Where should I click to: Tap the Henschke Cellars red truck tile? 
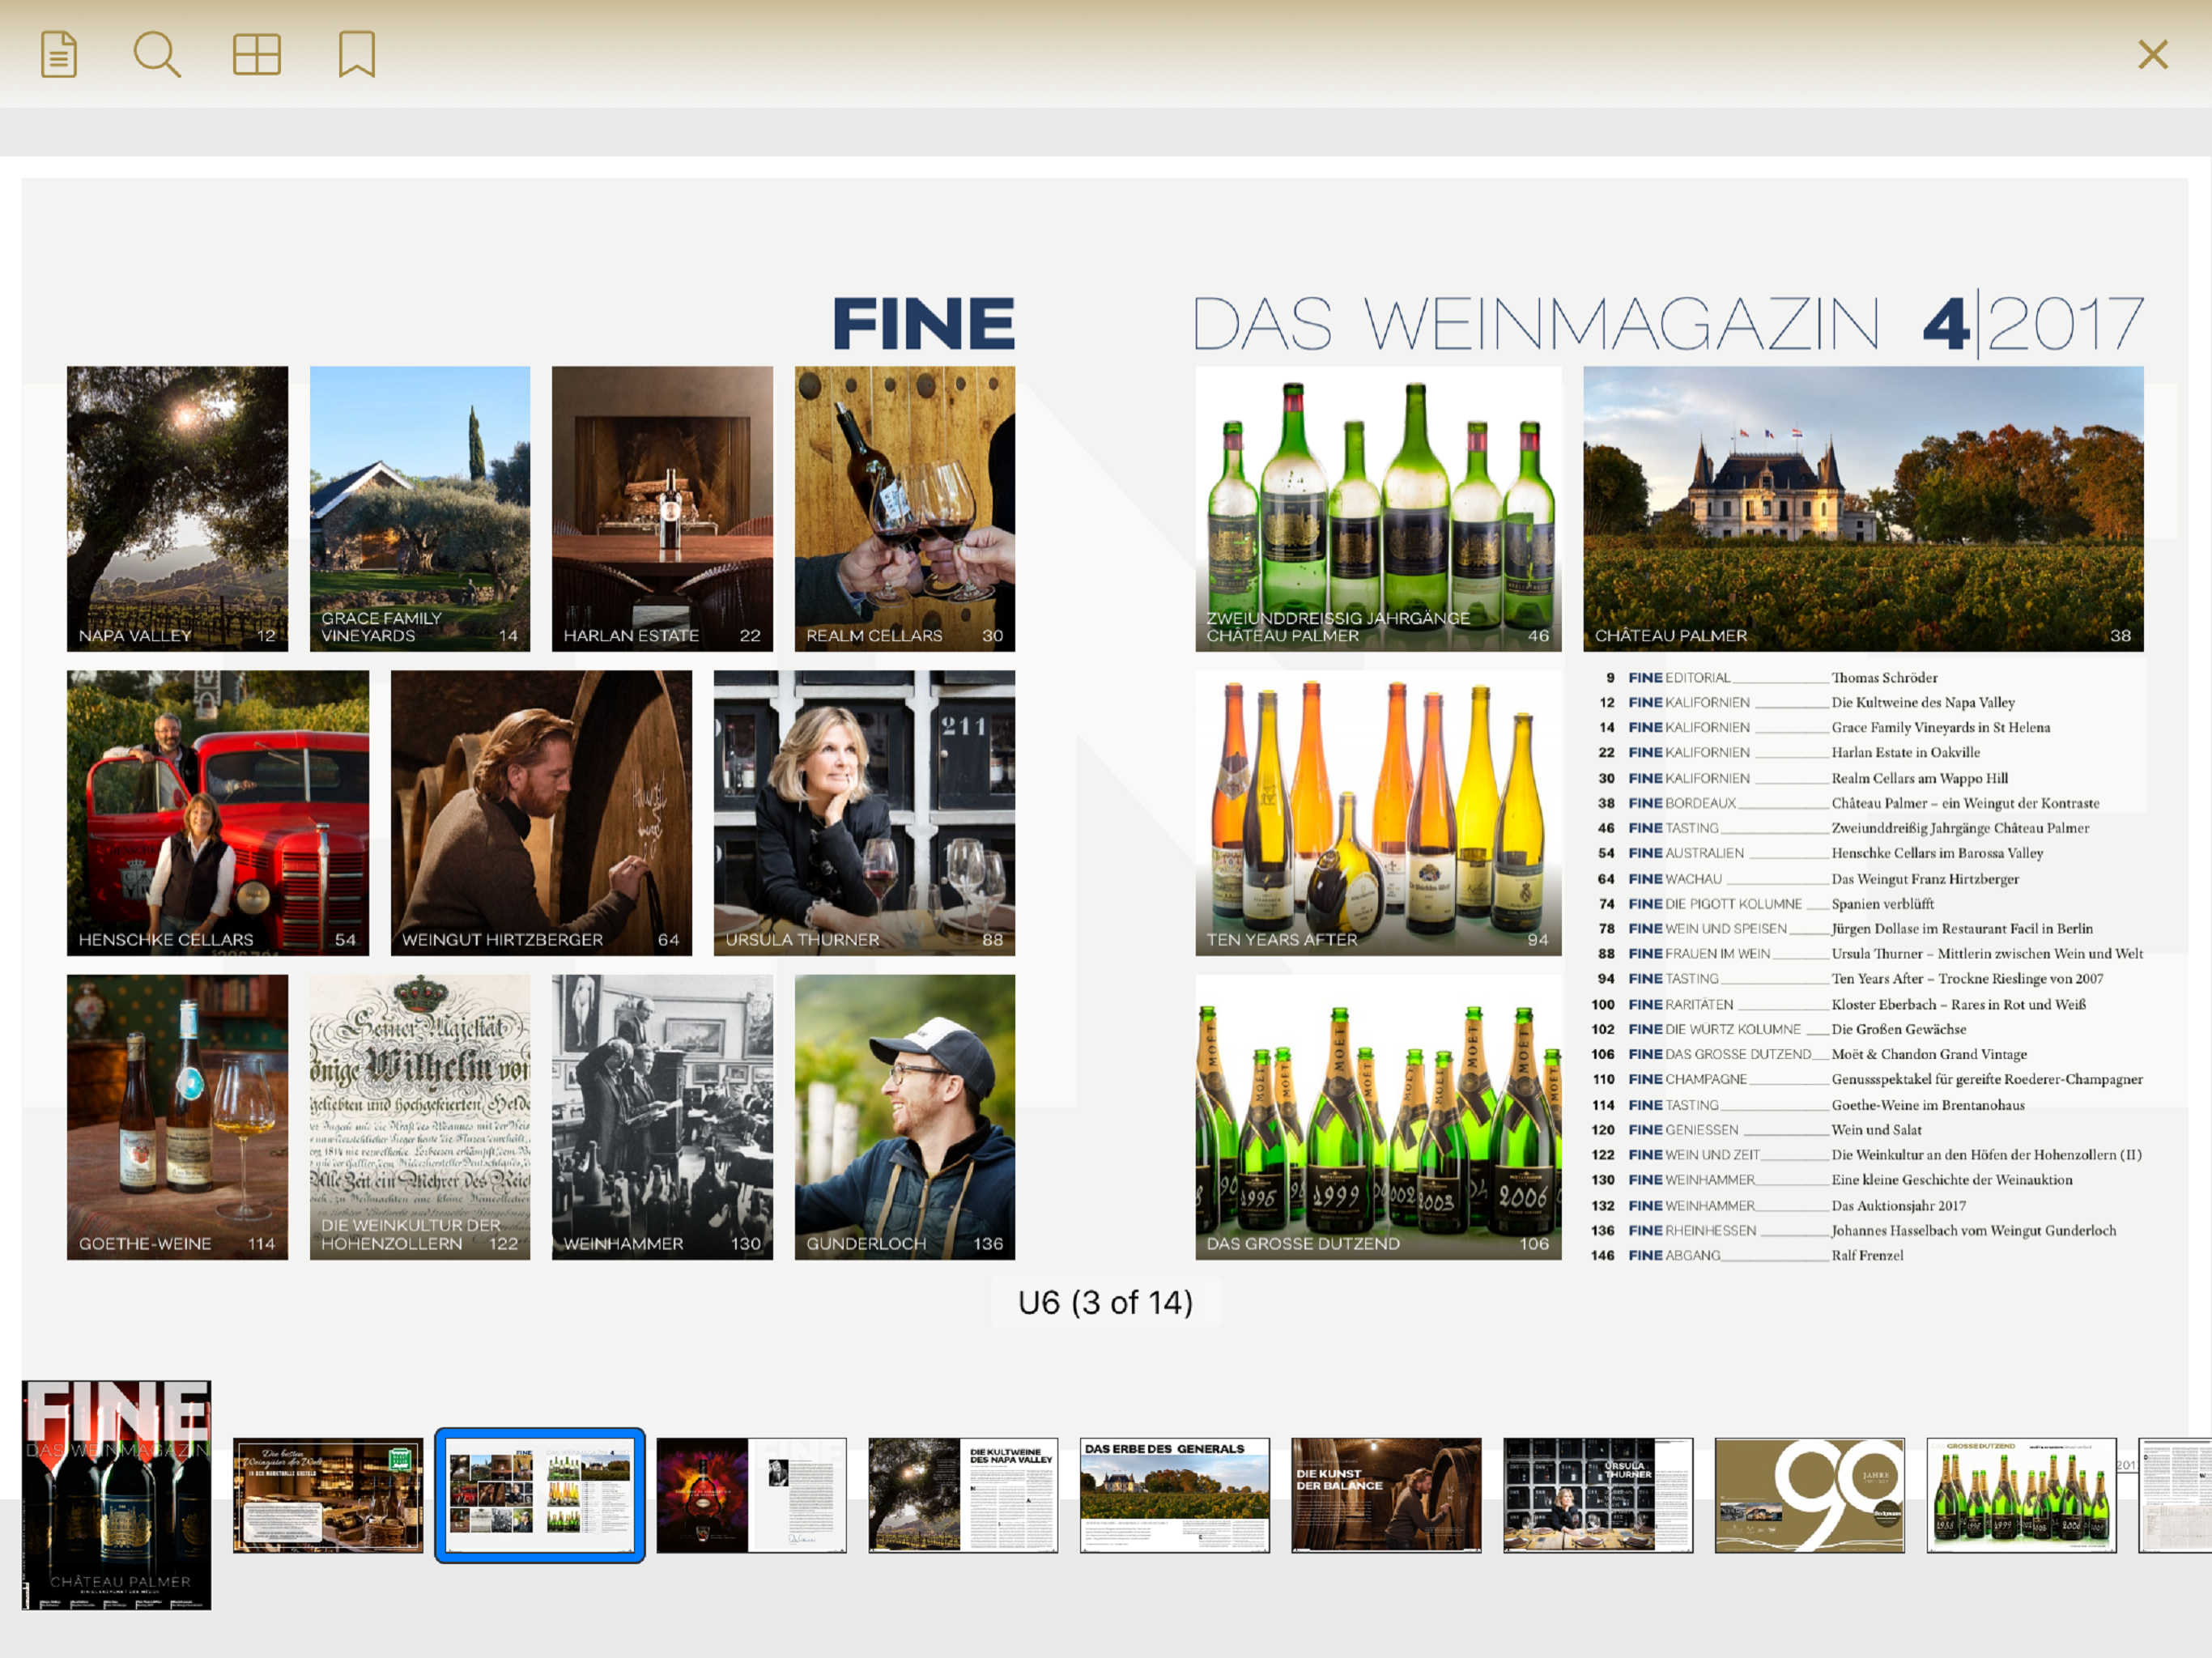(x=218, y=813)
